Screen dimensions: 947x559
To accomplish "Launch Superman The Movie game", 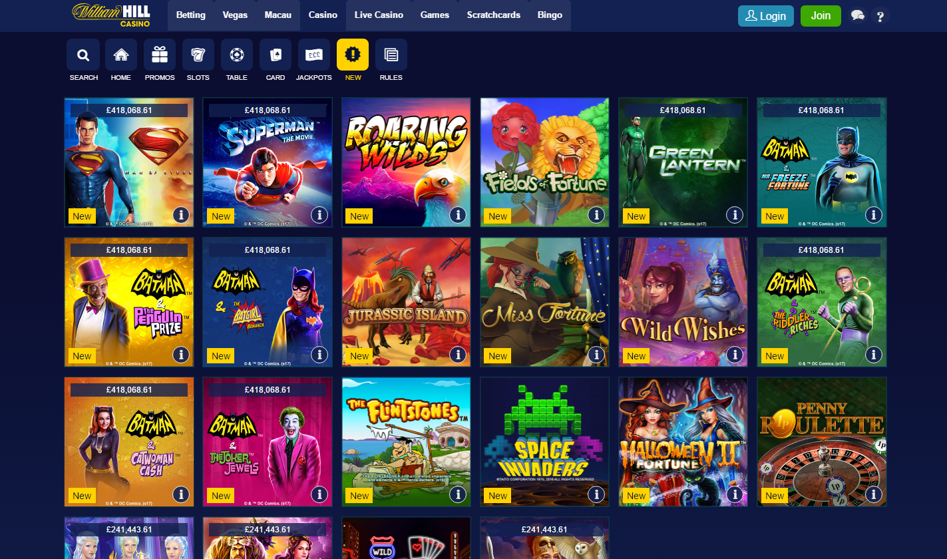I will tap(268, 162).
